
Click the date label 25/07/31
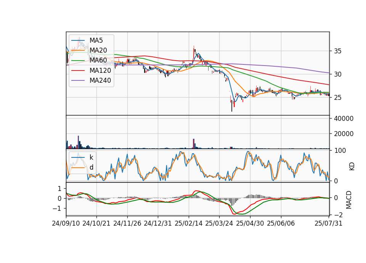[x=328, y=223]
